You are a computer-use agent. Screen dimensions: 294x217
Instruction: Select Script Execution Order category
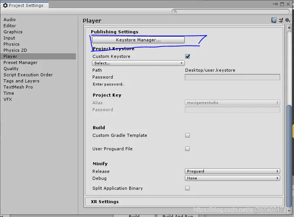28,75
